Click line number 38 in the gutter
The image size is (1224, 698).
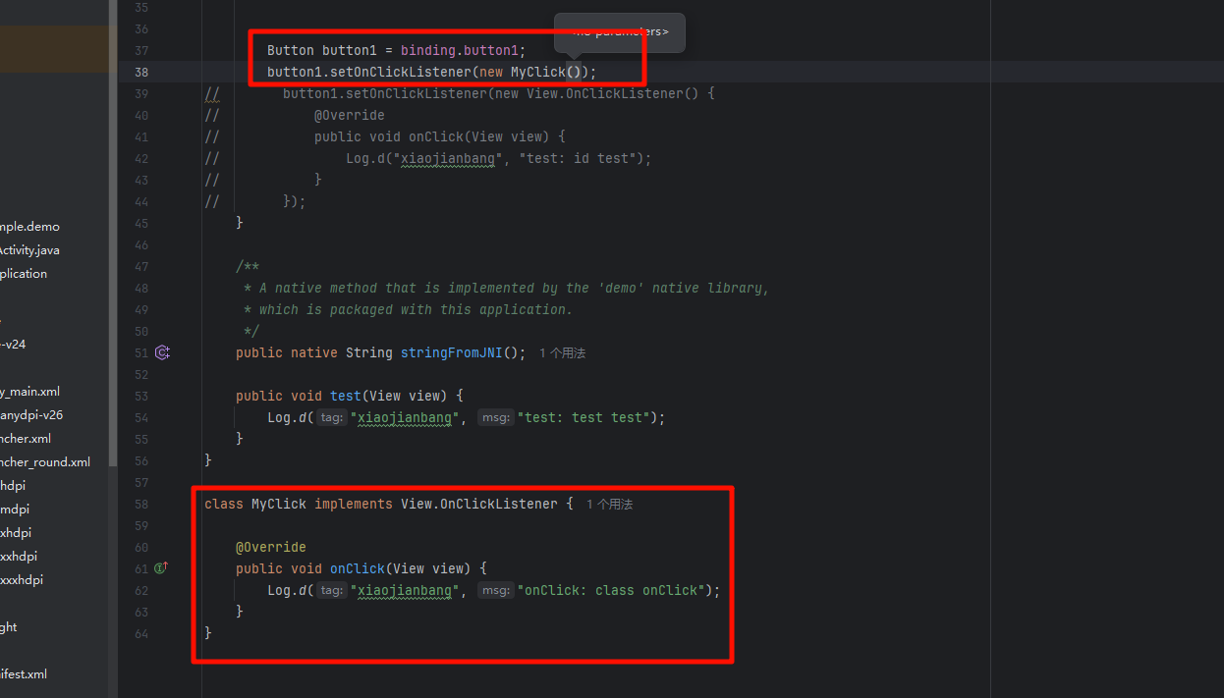pyautogui.click(x=140, y=73)
